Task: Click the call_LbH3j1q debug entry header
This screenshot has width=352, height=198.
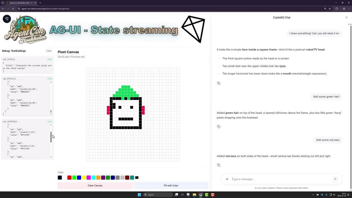Action: (x=27, y=59)
